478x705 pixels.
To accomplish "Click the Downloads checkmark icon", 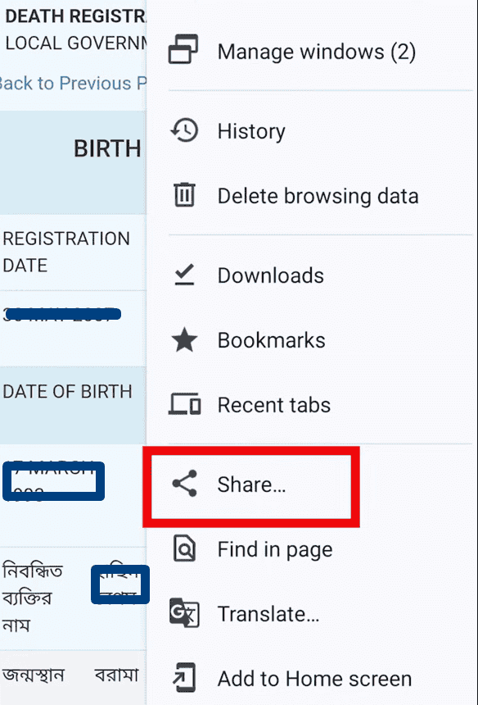I will click(x=185, y=275).
